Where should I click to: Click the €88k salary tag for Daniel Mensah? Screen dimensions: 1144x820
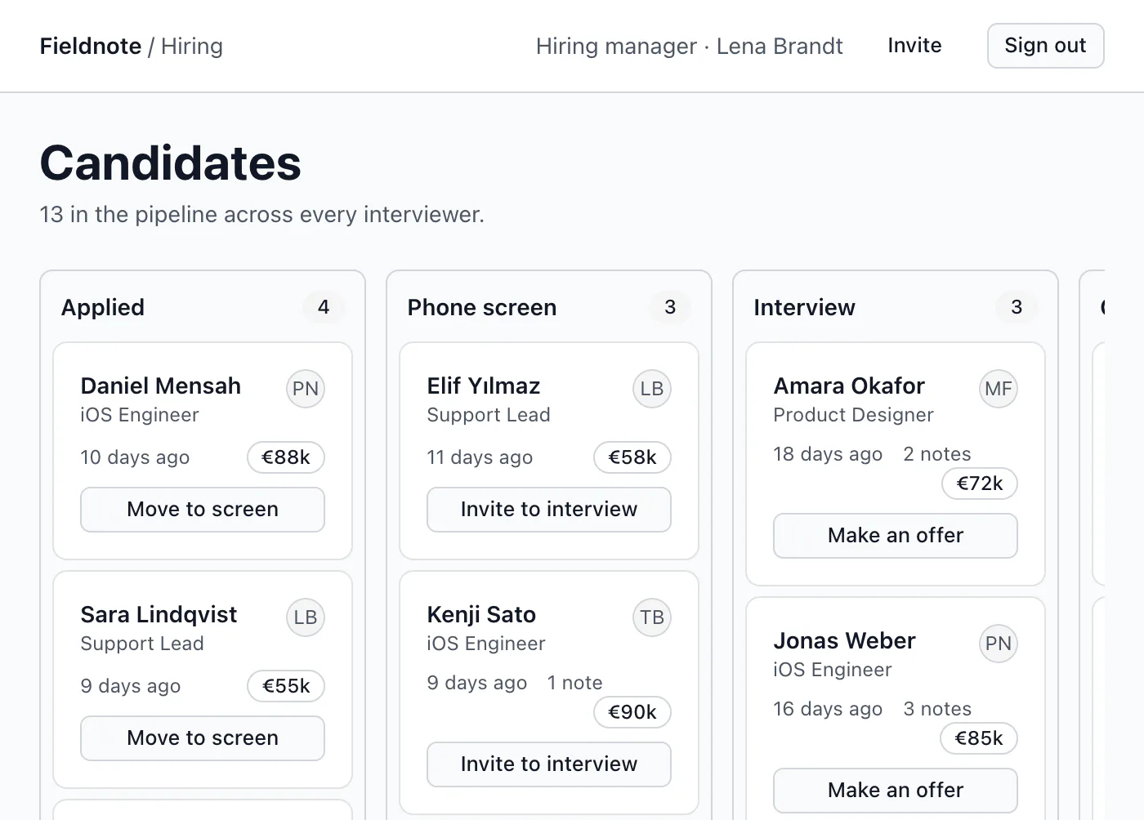click(x=286, y=457)
